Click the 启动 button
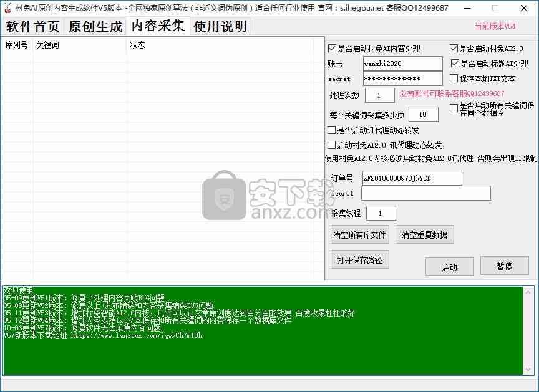Screen dimensions: 539x392 coord(449,267)
